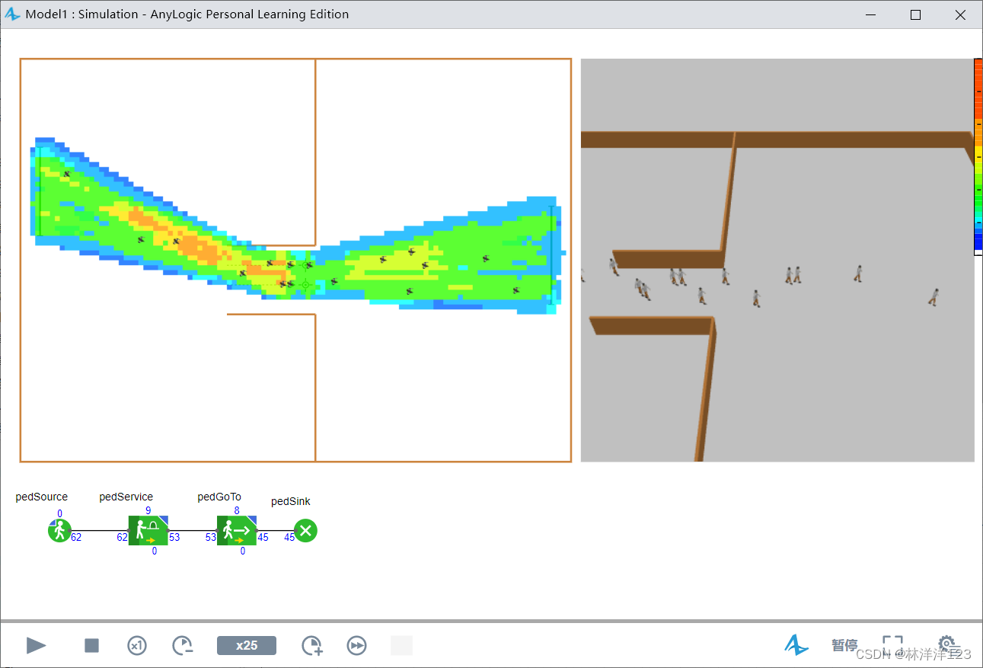This screenshot has width=983, height=668.
Task: Set real-time x1 speed
Action: pos(136,646)
